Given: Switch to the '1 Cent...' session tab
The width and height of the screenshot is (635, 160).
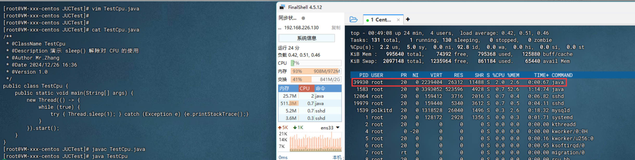Looking at the screenshot, I should 381,20.
